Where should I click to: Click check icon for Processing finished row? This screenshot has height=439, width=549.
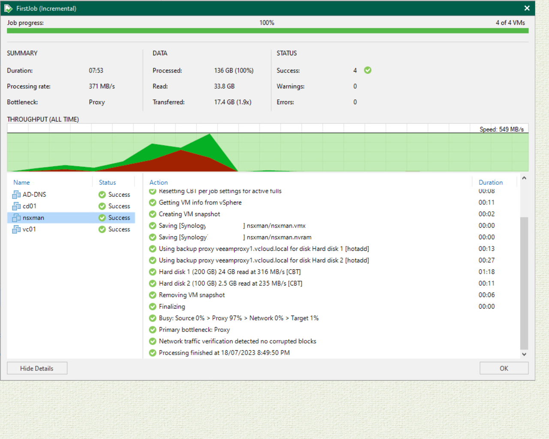152,353
